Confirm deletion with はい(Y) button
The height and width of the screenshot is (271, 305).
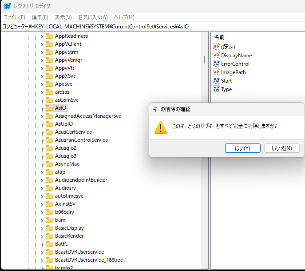[242, 148]
